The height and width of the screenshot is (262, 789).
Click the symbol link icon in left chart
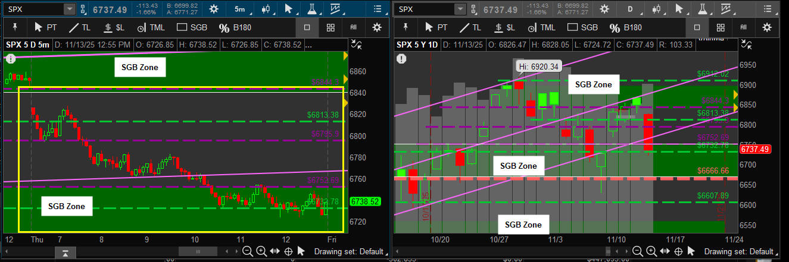(84, 9)
